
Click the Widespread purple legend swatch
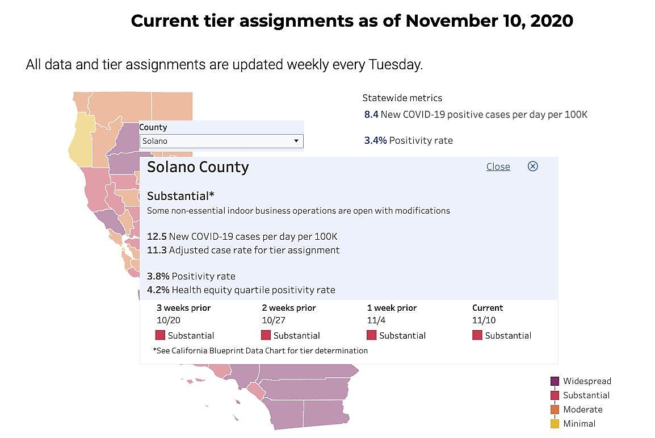tap(554, 381)
